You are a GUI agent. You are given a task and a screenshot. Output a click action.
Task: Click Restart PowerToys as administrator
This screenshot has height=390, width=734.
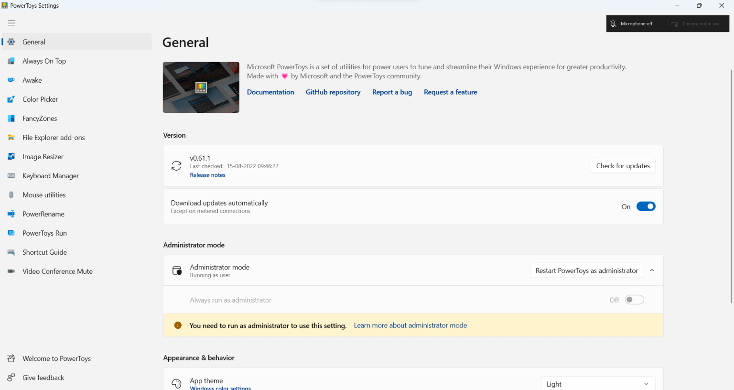[x=586, y=271]
